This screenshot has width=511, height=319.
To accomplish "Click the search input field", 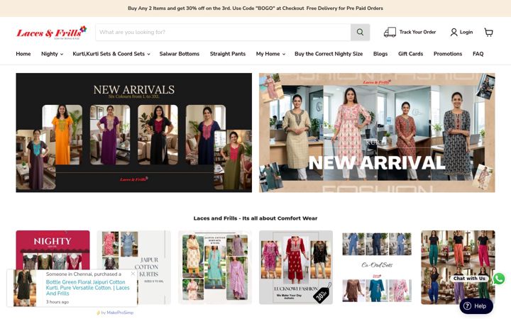I will [x=224, y=32].
